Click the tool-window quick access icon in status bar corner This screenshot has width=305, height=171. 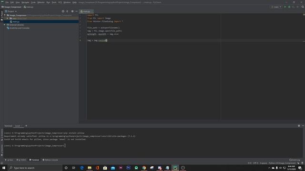coord(2,163)
